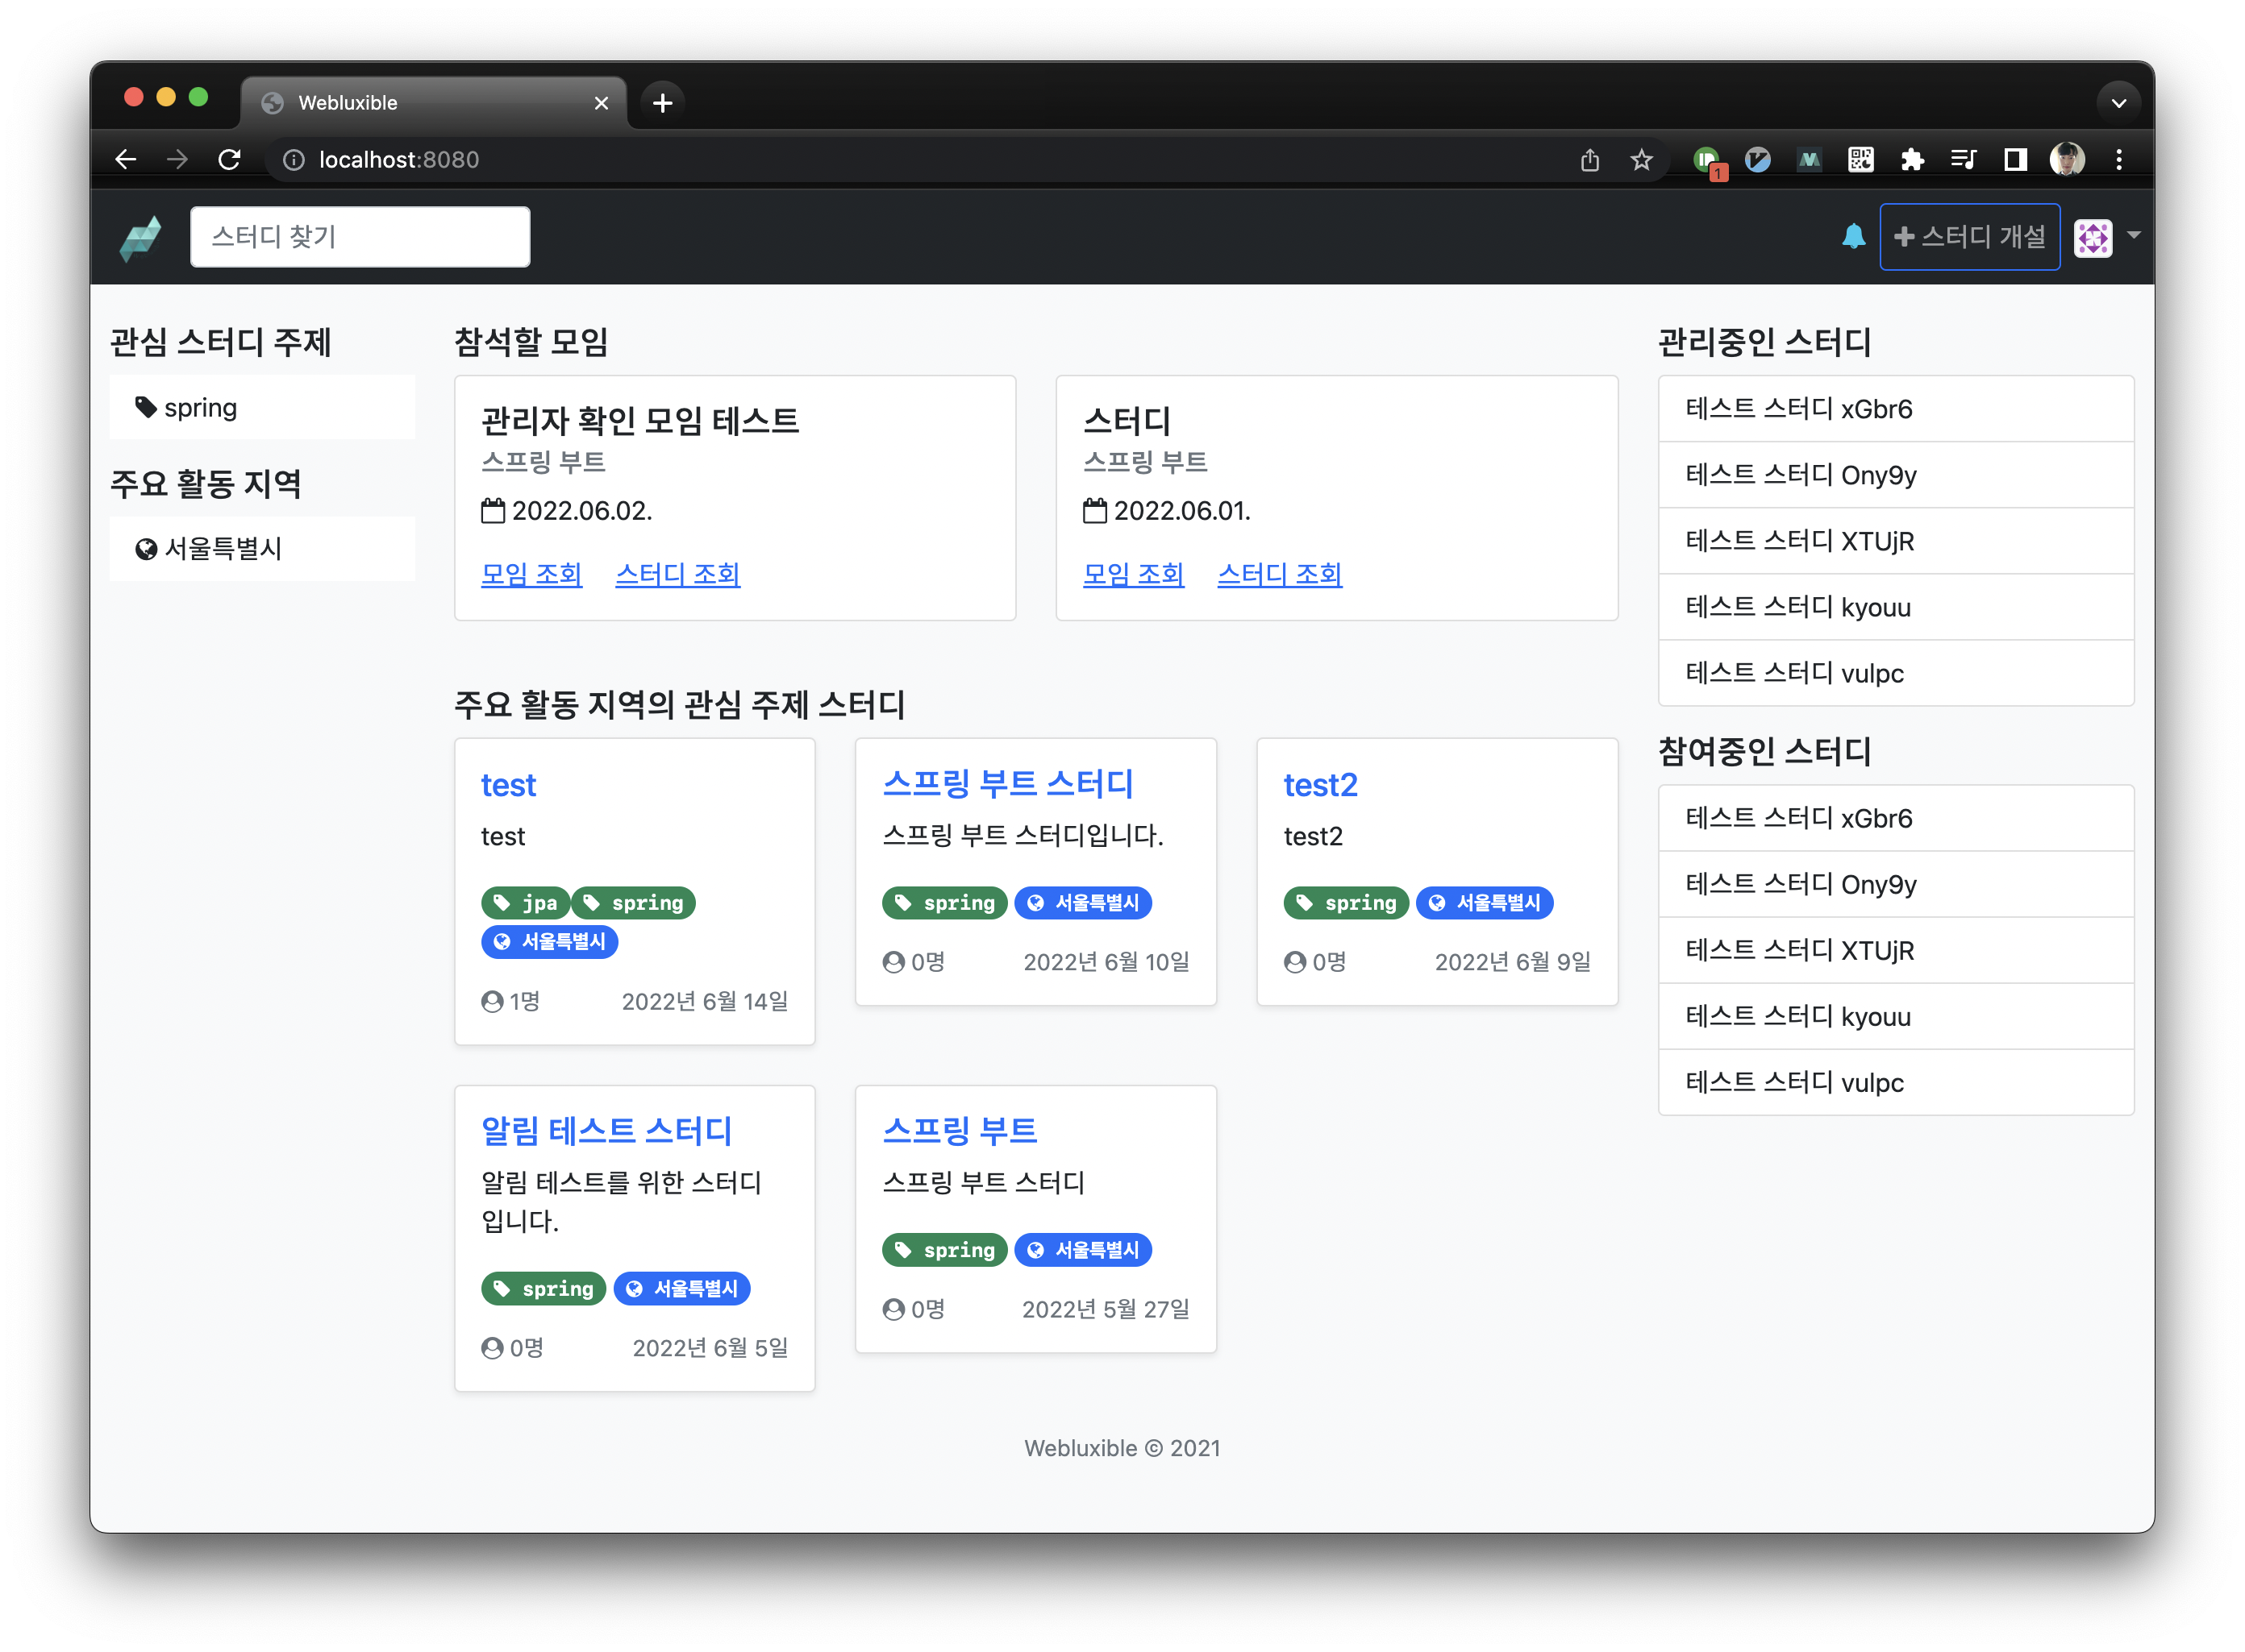Click the notification bell icon

[1853, 237]
